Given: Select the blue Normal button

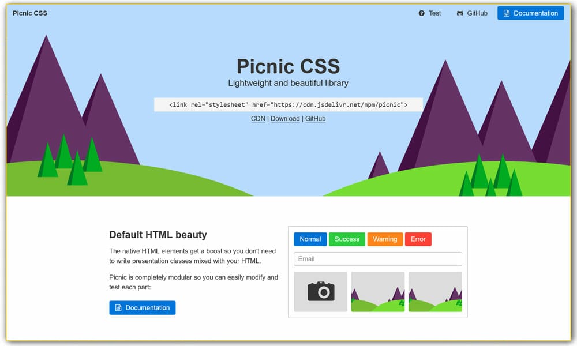Looking at the screenshot, I should click(x=310, y=239).
